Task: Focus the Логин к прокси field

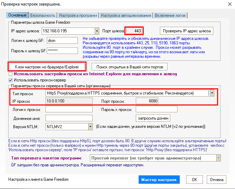Action: click(69, 109)
